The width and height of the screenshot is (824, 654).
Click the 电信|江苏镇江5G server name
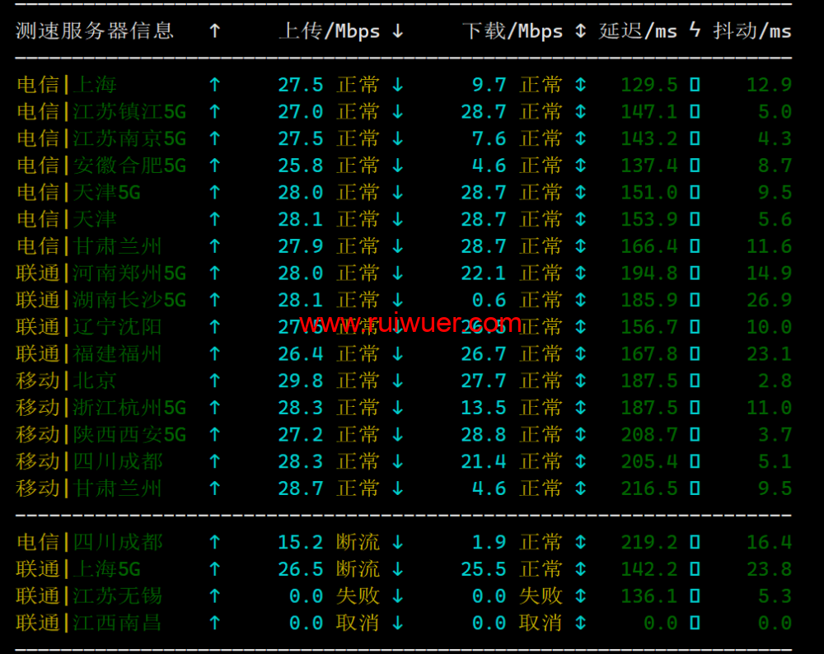pos(101,112)
